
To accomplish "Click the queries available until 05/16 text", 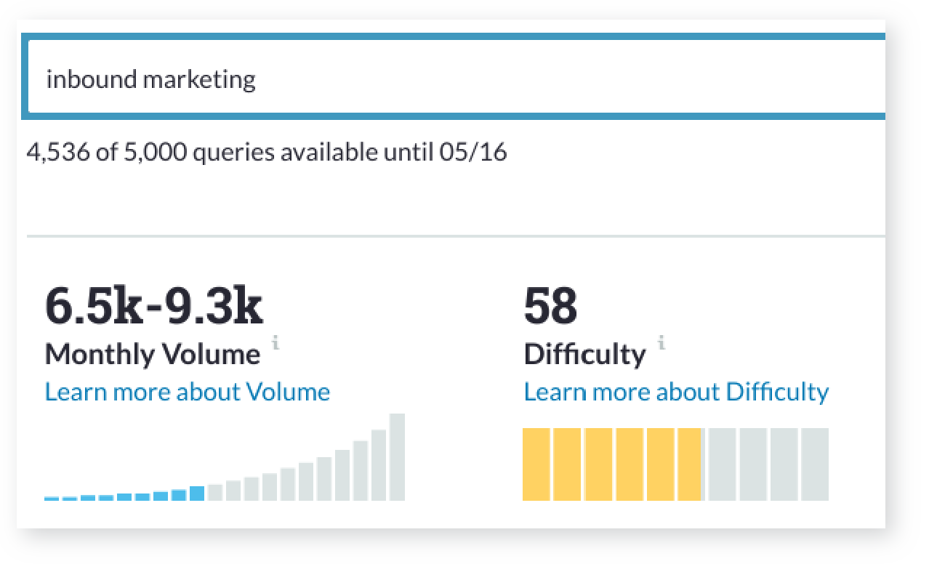I will click(x=266, y=153).
